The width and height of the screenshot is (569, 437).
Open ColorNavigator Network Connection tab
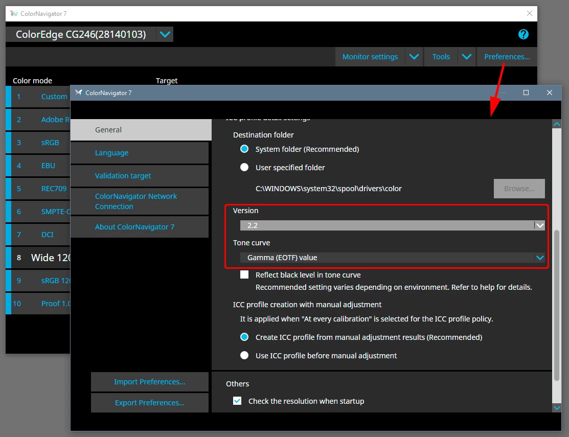[140, 201]
